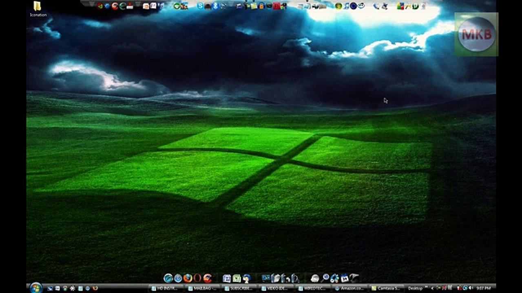
Task: Switch to MAILBAG taskbar window
Action: (202, 288)
